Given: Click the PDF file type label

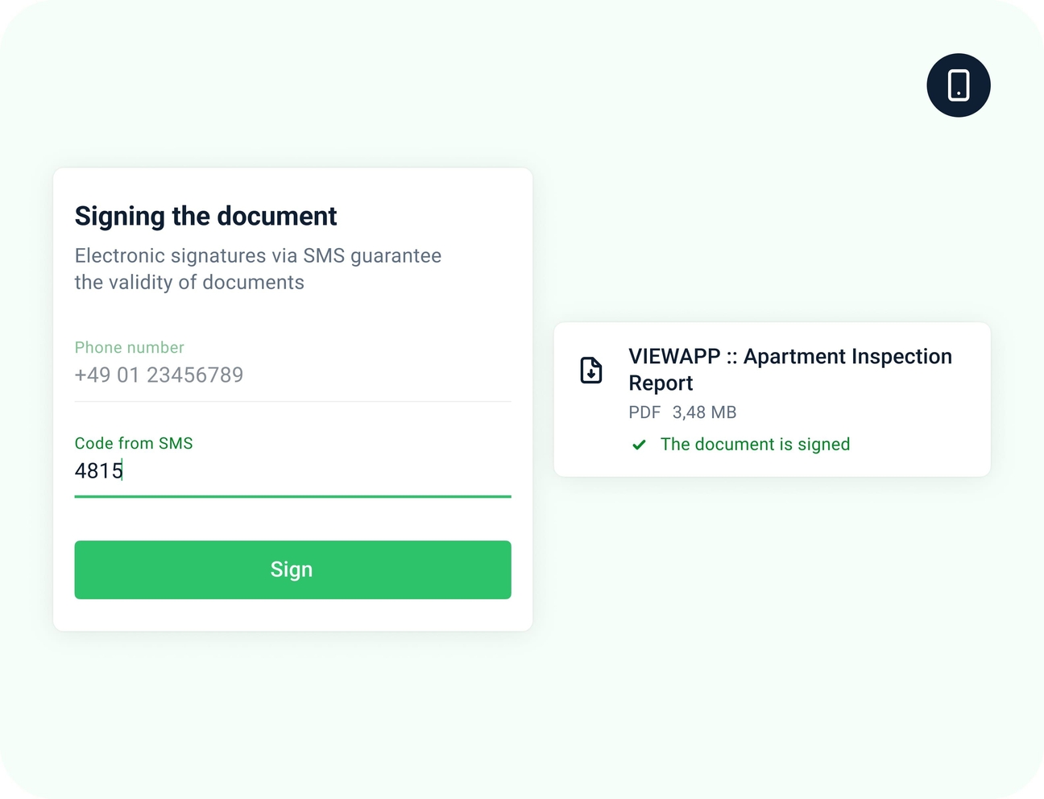Looking at the screenshot, I should (x=644, y=412).
